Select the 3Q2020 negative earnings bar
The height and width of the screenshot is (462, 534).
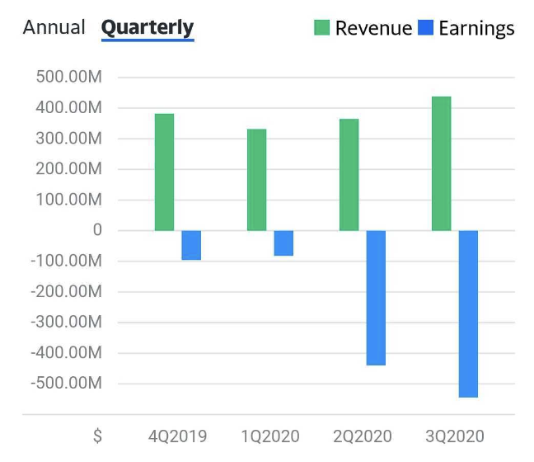pyautogui.click(x=468, y=313)
